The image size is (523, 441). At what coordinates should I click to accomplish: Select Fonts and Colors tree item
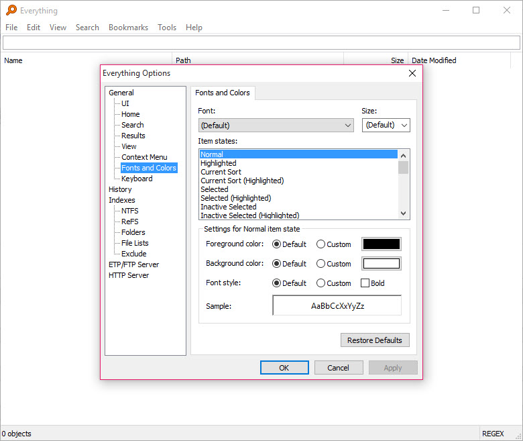point(149,168)
